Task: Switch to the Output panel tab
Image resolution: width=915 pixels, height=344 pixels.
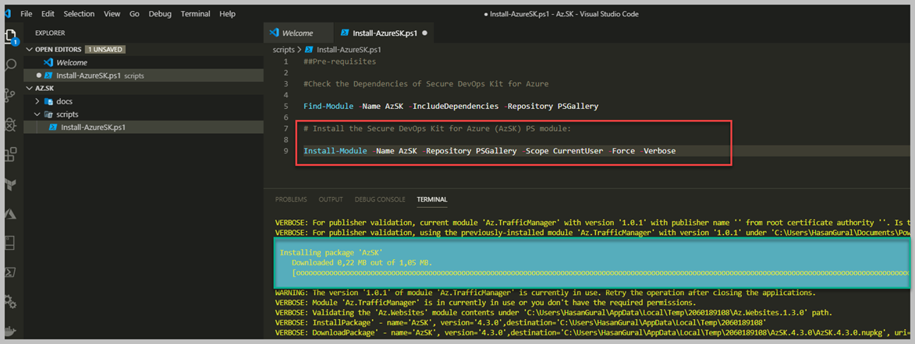Action: [330, 199]
